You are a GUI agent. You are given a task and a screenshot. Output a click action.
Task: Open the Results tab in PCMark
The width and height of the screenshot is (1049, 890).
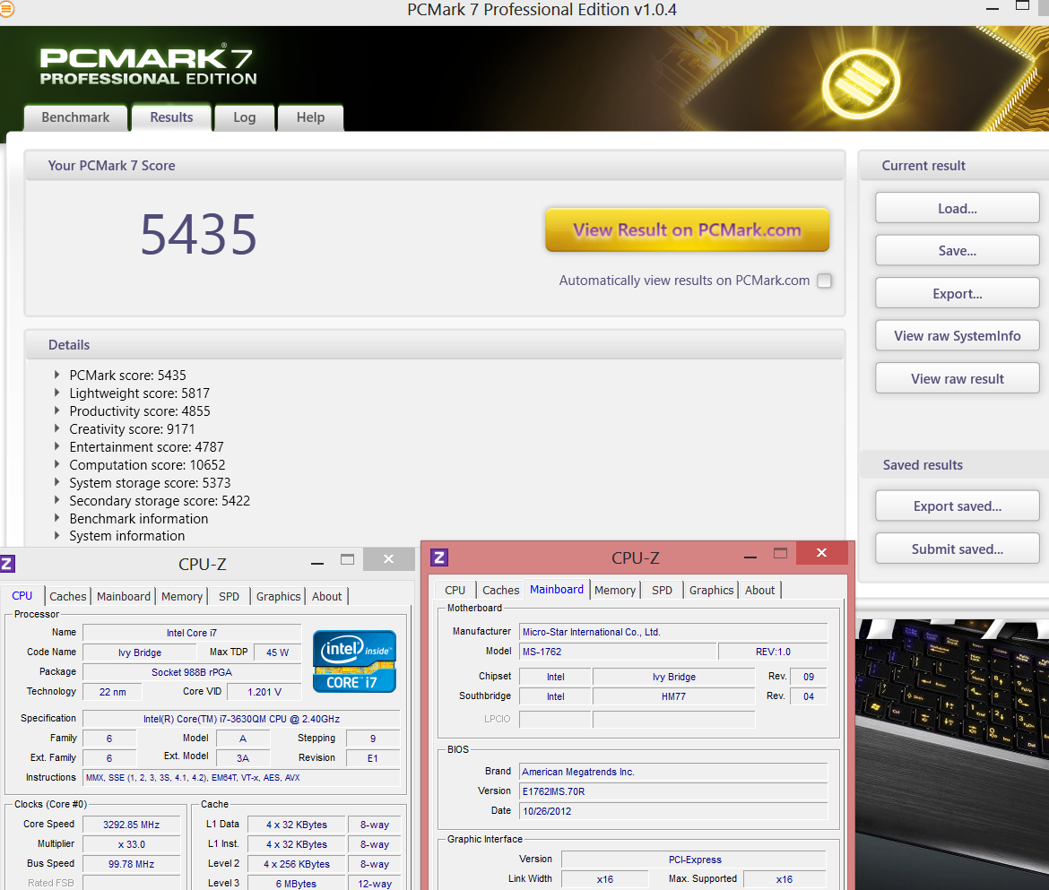(171, 117)
